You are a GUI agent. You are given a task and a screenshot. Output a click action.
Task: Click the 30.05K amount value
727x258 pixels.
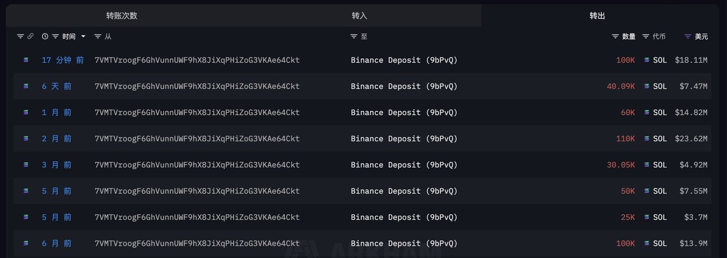[621, 165]
